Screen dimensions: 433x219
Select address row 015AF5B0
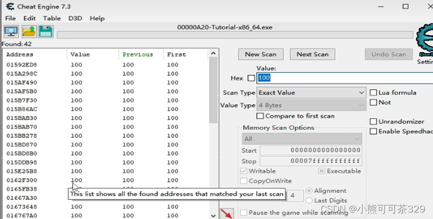[x=106, y=91]
